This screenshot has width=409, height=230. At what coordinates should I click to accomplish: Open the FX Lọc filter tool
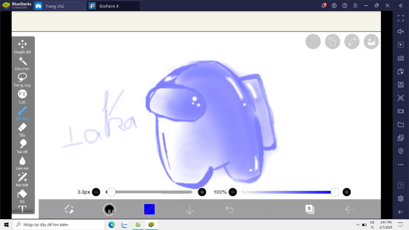coord(22,97)
